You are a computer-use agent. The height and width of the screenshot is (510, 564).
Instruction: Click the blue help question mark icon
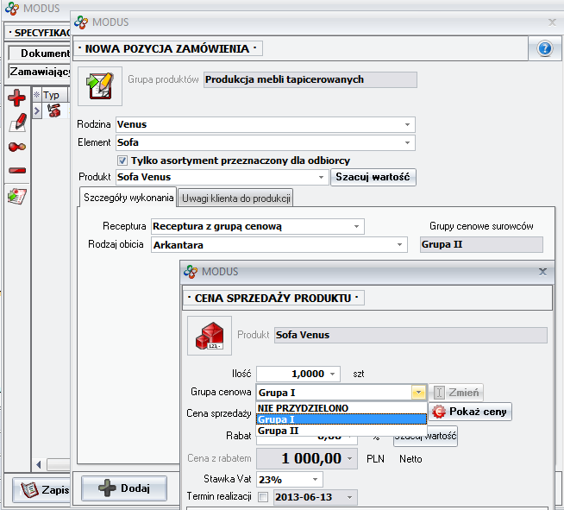544,48
